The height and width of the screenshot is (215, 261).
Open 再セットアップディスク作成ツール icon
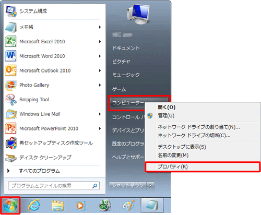[x=11, y=143]
